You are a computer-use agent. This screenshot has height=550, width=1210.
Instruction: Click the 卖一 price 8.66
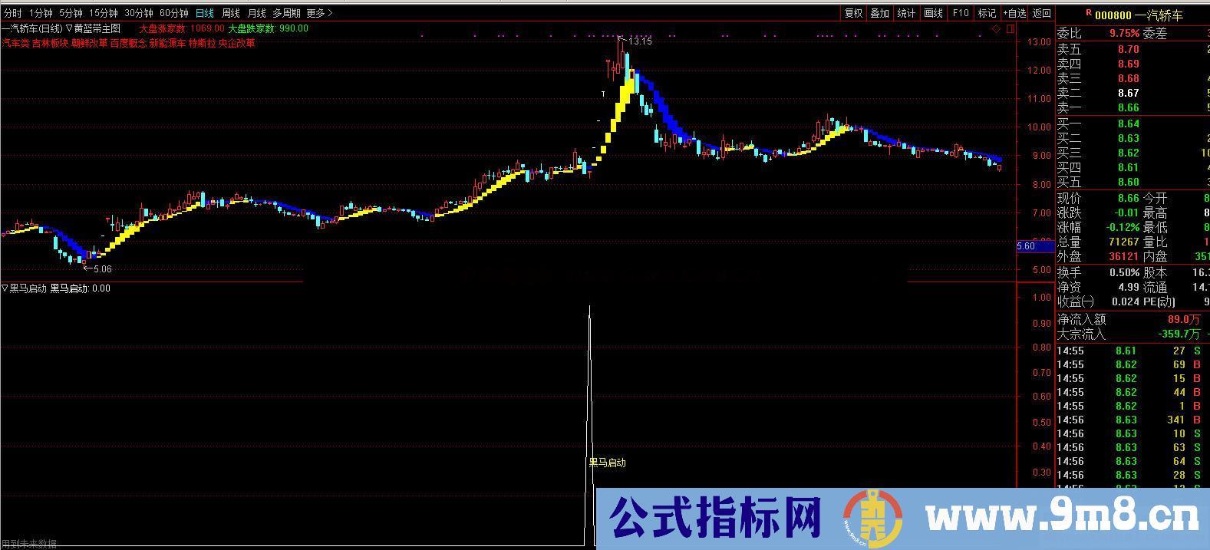coord(1128,107)
